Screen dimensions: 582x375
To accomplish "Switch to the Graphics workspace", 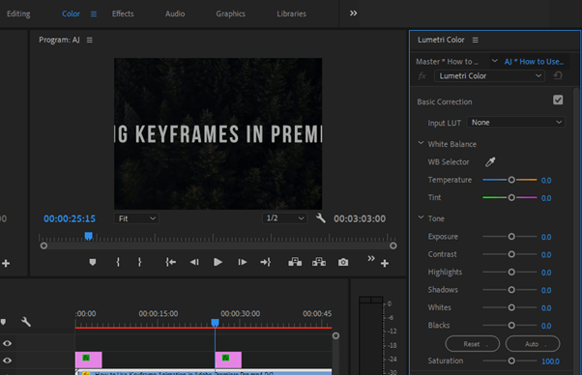I will (x=230, y=14).
